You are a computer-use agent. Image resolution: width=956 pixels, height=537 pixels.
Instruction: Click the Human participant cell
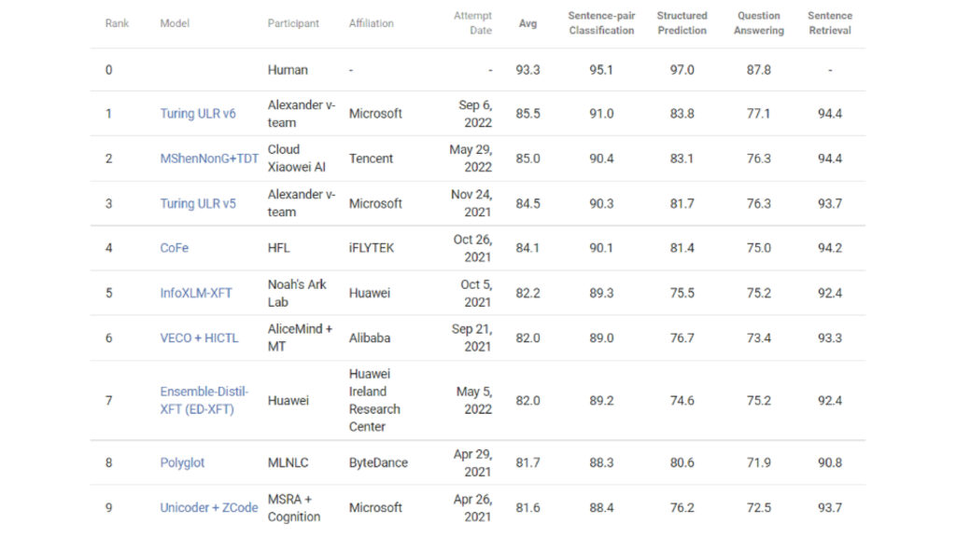pyautogui.click(x=288, y=70)
